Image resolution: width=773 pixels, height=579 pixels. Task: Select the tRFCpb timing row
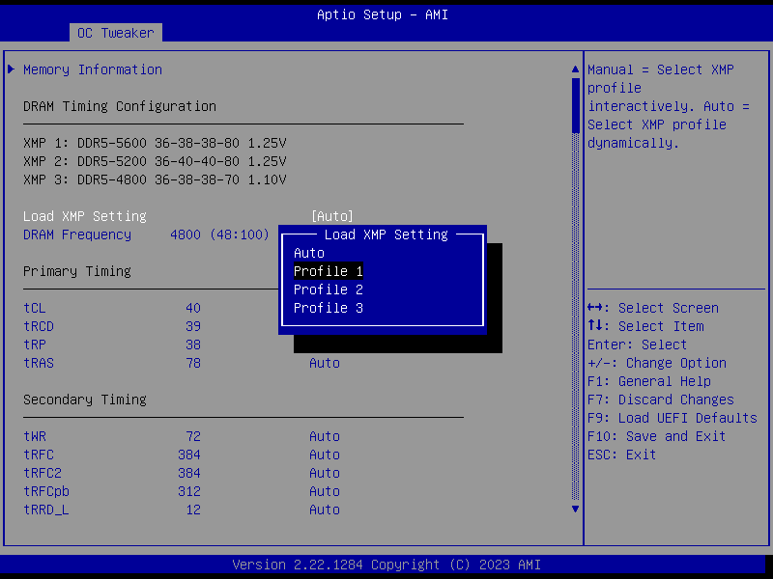[x=182, y=491]
